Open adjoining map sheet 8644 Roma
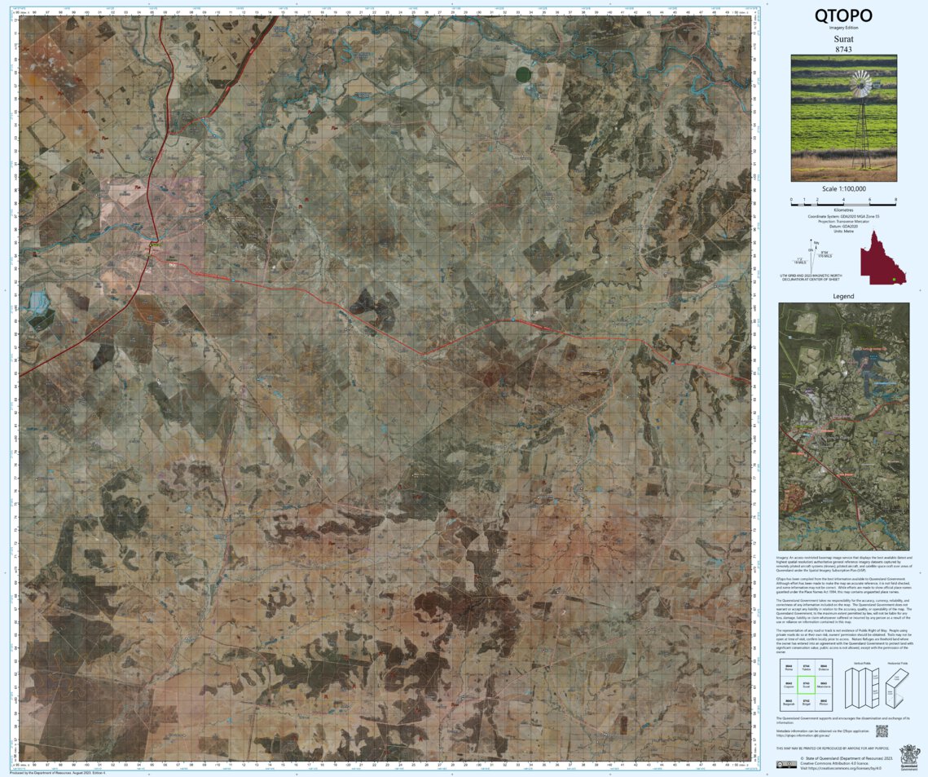 [789, 668]
